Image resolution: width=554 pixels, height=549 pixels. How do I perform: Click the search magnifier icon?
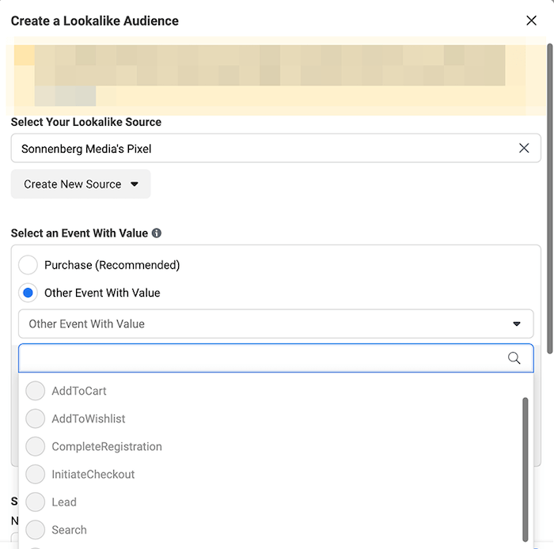514,358
